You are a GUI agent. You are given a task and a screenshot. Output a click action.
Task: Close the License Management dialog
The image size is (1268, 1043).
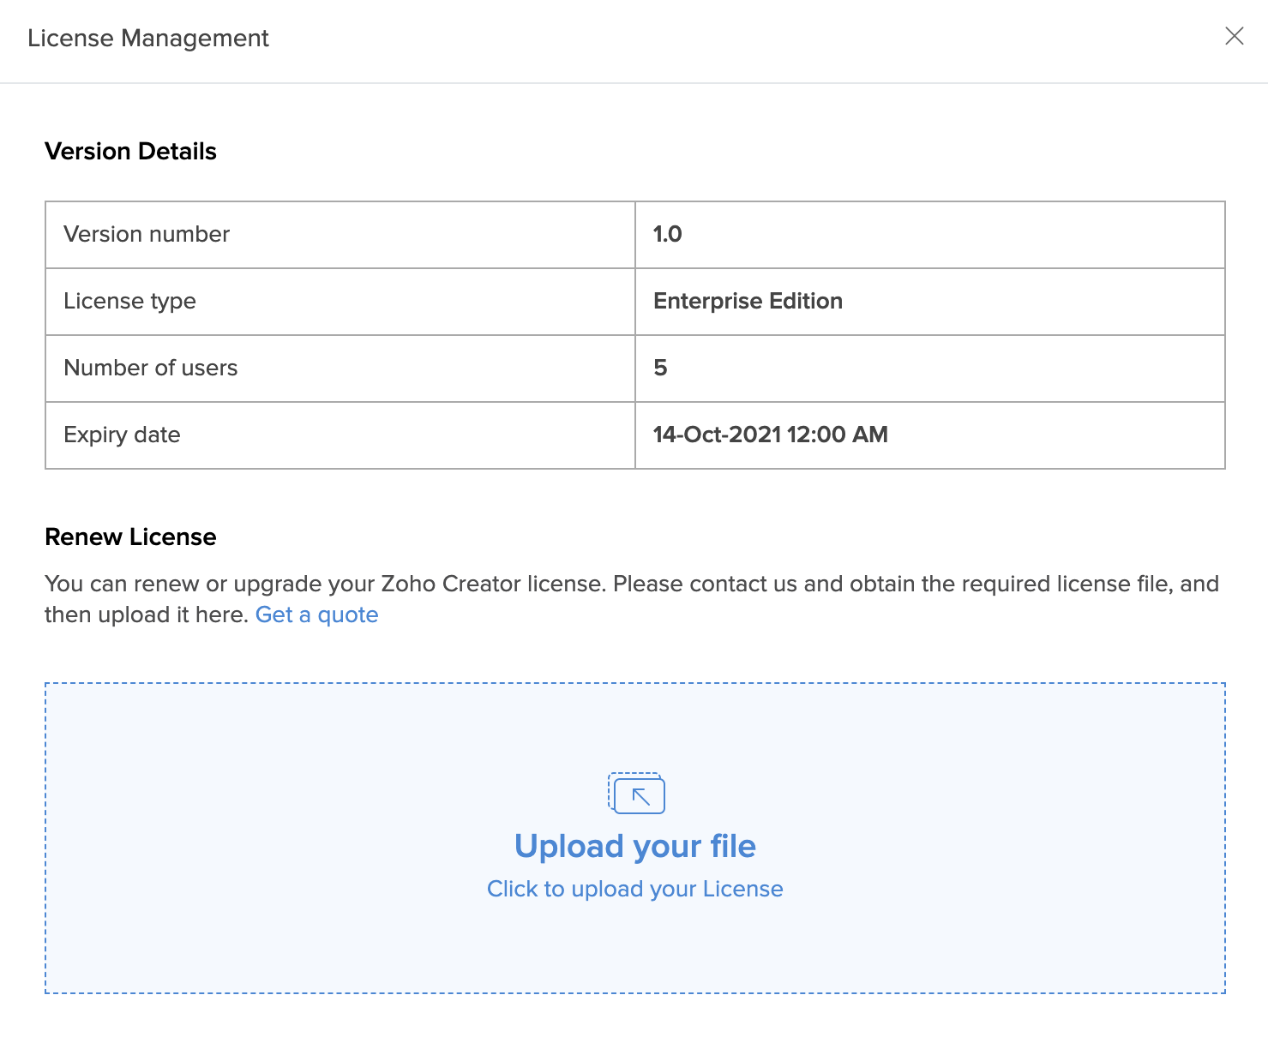[1234, 36]
